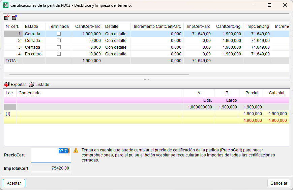The image size is (293, 190).
Task: Click the 'En curso' status cell
Action: [x=34, y=54]
